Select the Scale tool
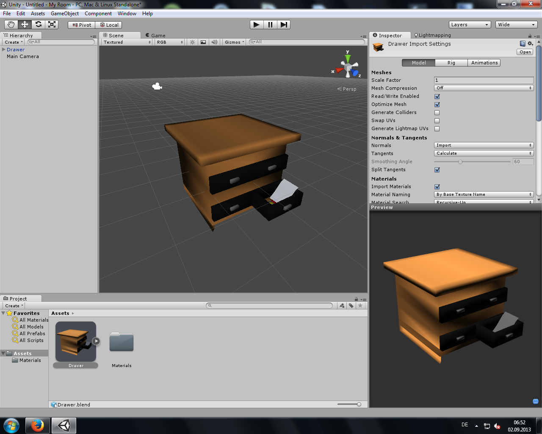The height and width of the screenshot is (434, 542). pyautogui.click(x=52, y=25)
